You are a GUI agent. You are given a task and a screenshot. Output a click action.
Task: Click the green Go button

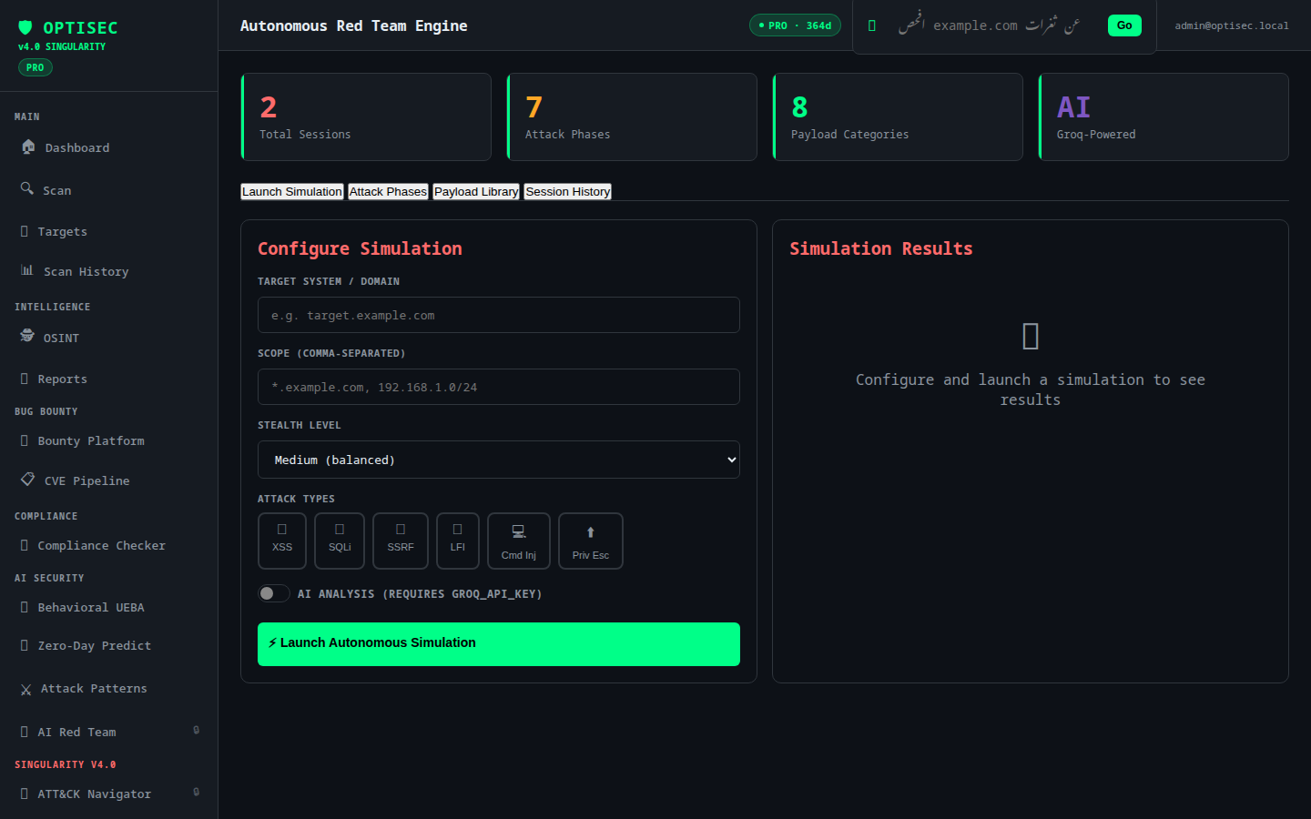pyautogui.click(x=1124, y=25)
